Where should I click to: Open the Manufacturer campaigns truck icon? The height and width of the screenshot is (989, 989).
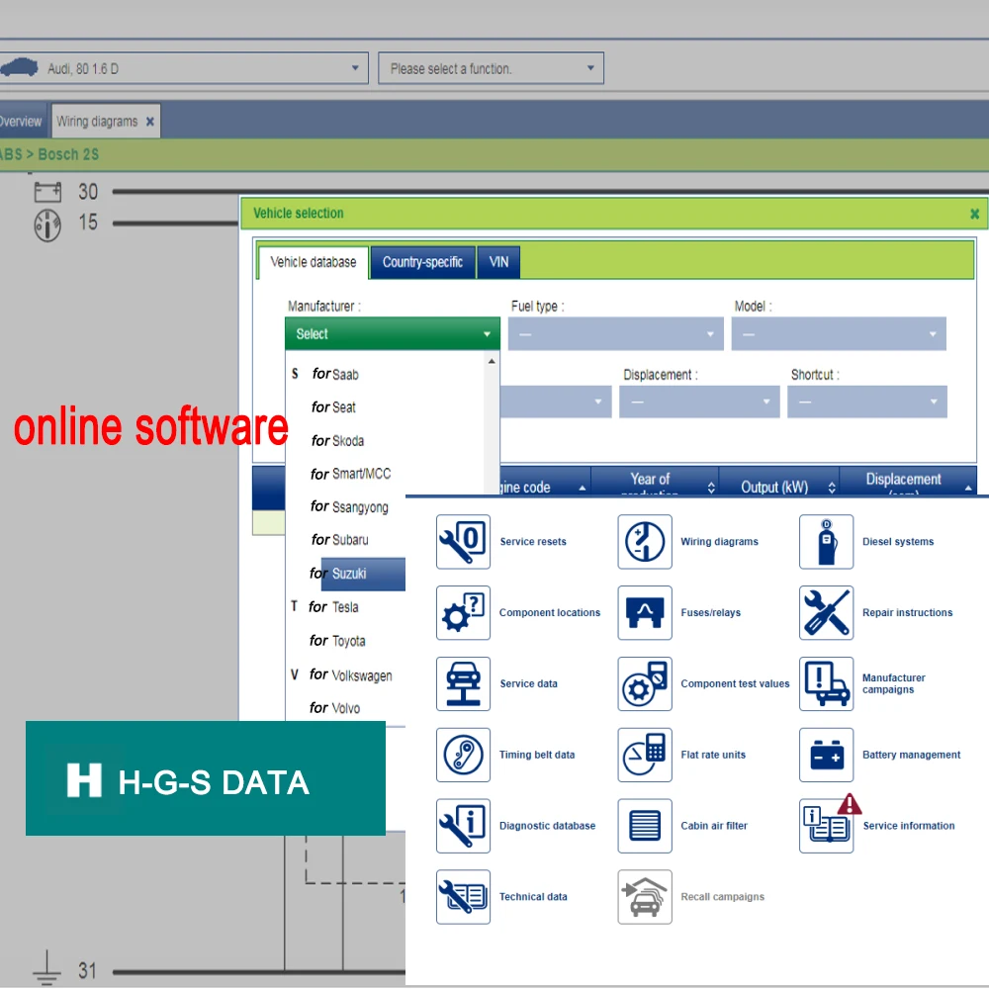[x=826, y=683]
